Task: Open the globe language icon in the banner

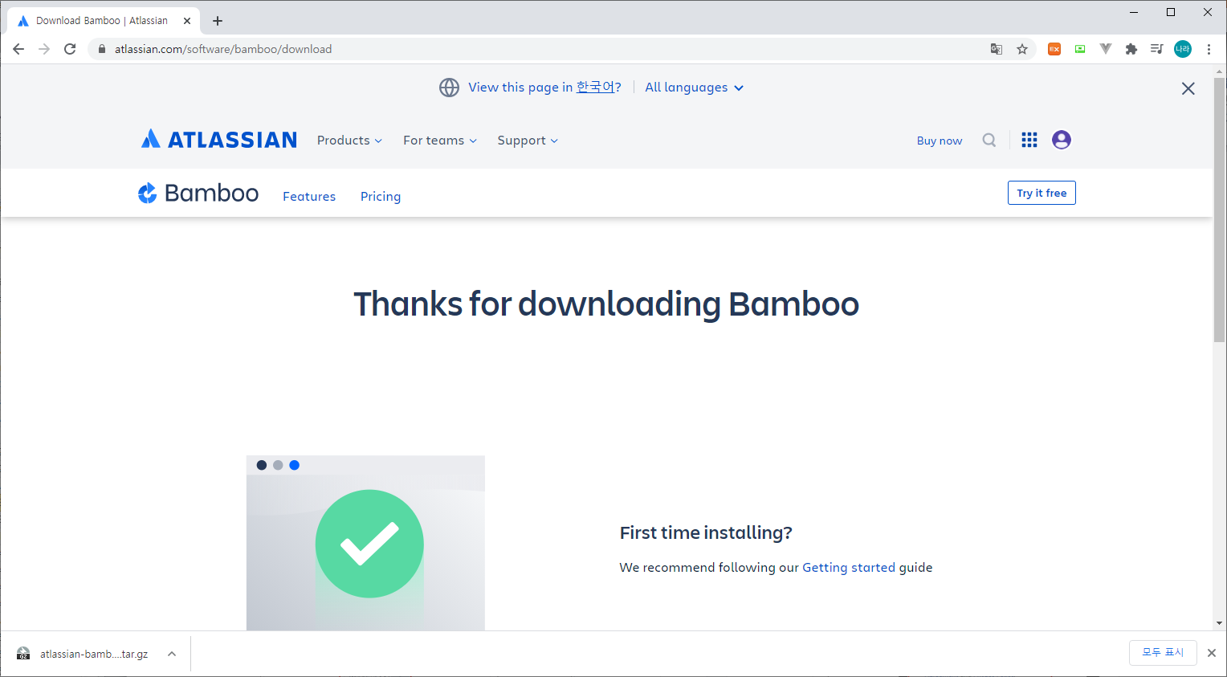Action: (449, 87)
